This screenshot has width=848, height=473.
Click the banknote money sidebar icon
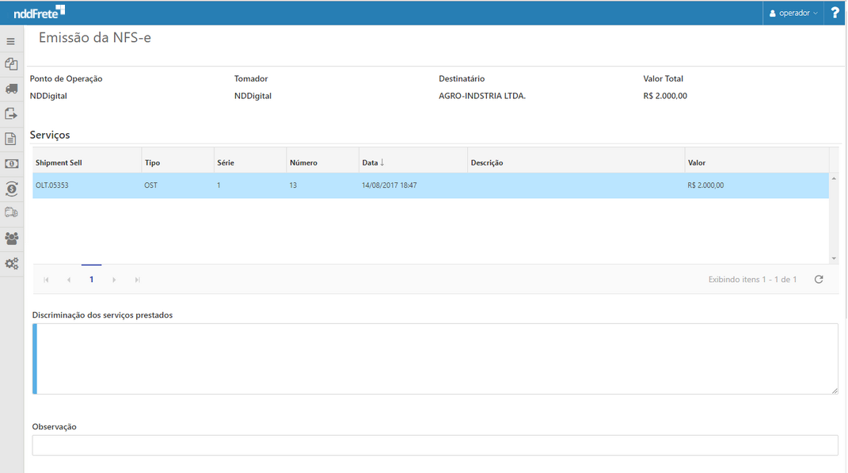pyautogui.click(x=11, y=164)
